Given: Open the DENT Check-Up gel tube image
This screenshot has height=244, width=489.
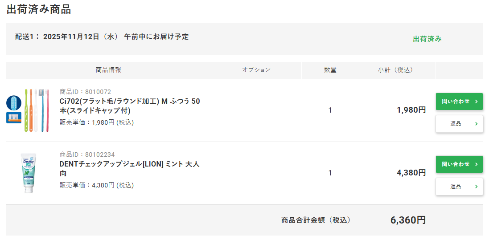Looking at the screenshot, I should click(x=29, y=173).
